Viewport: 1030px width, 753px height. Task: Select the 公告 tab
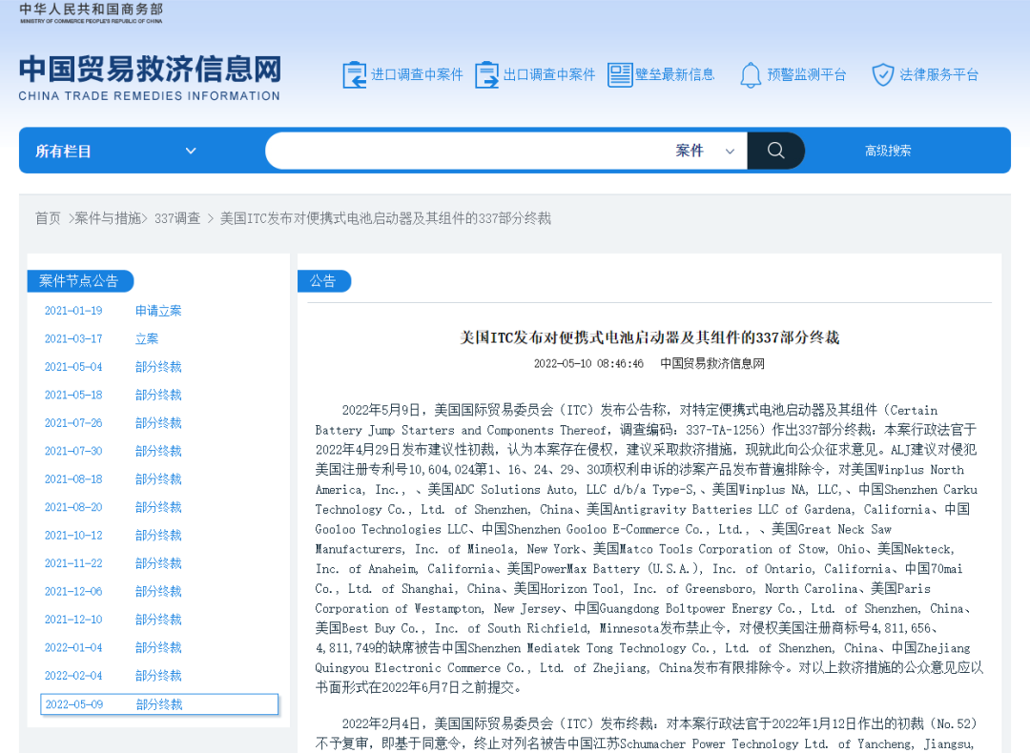pyautogui.click(x=323, y=281)
